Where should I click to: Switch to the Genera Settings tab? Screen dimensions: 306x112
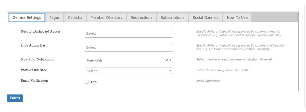click(x=27, y=18)
